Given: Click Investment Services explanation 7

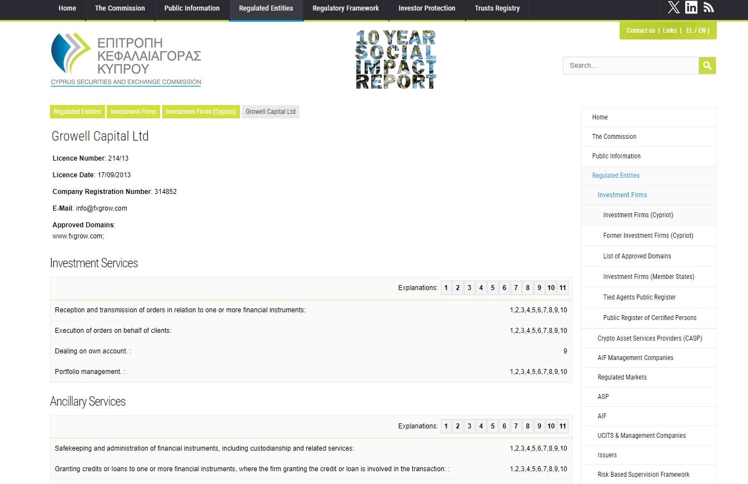Looking at the screenshot, I should [516, 288].
